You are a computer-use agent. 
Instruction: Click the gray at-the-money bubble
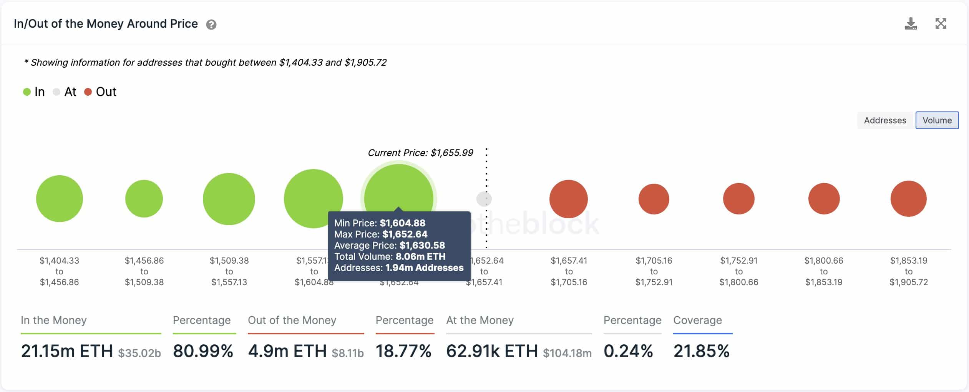(x=484, y=199)
